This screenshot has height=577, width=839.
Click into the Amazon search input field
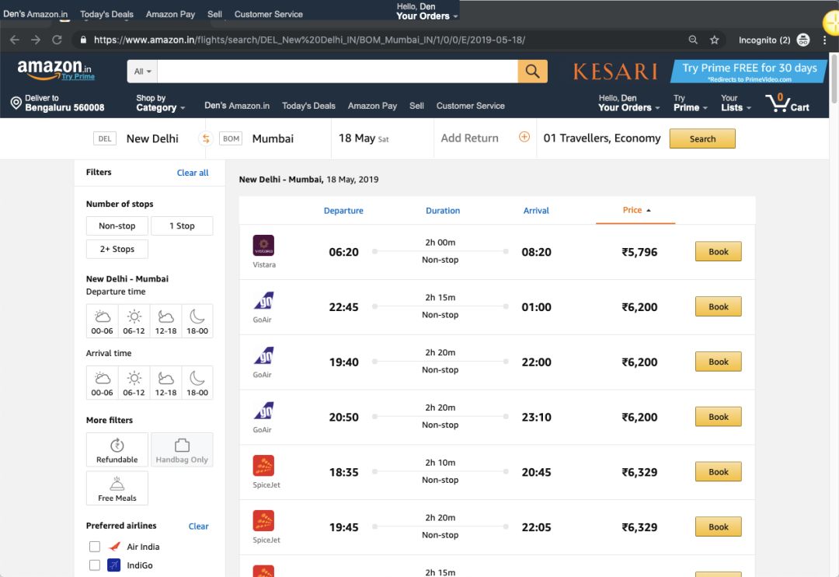tap(338, 72)
